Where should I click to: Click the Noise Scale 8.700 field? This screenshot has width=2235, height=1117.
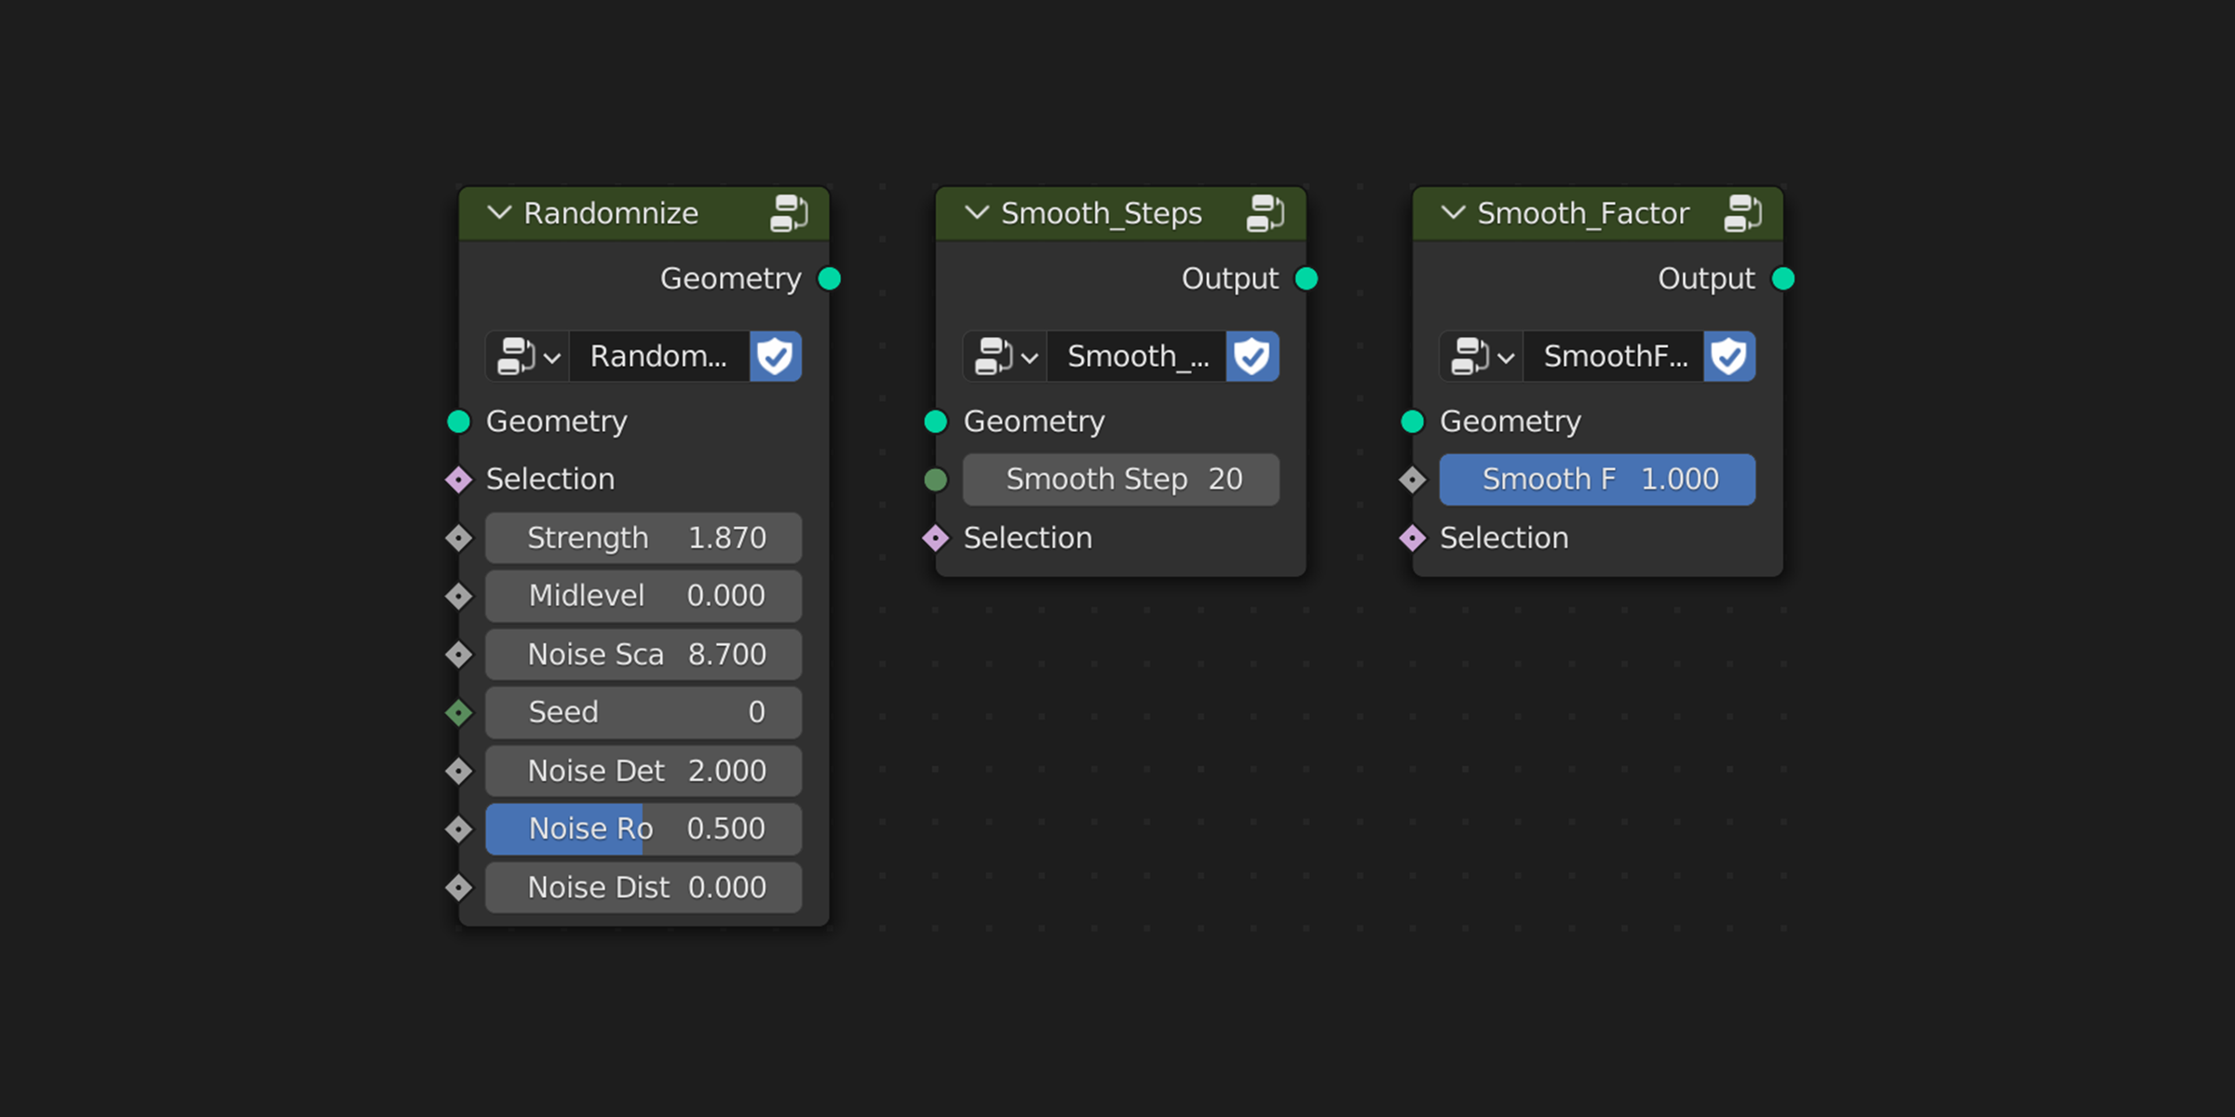[x=643, y=653]
